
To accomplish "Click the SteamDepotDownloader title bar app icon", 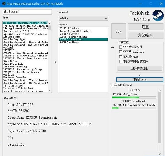I will [x=3, y=4].
